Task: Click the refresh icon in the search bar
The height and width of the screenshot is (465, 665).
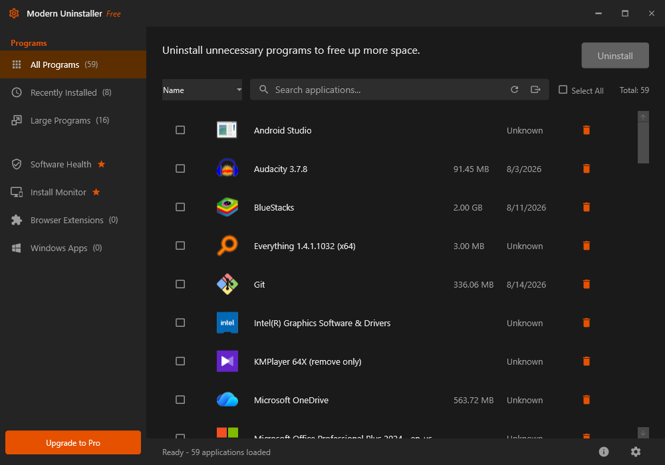Action: click(x=515, y=90)
